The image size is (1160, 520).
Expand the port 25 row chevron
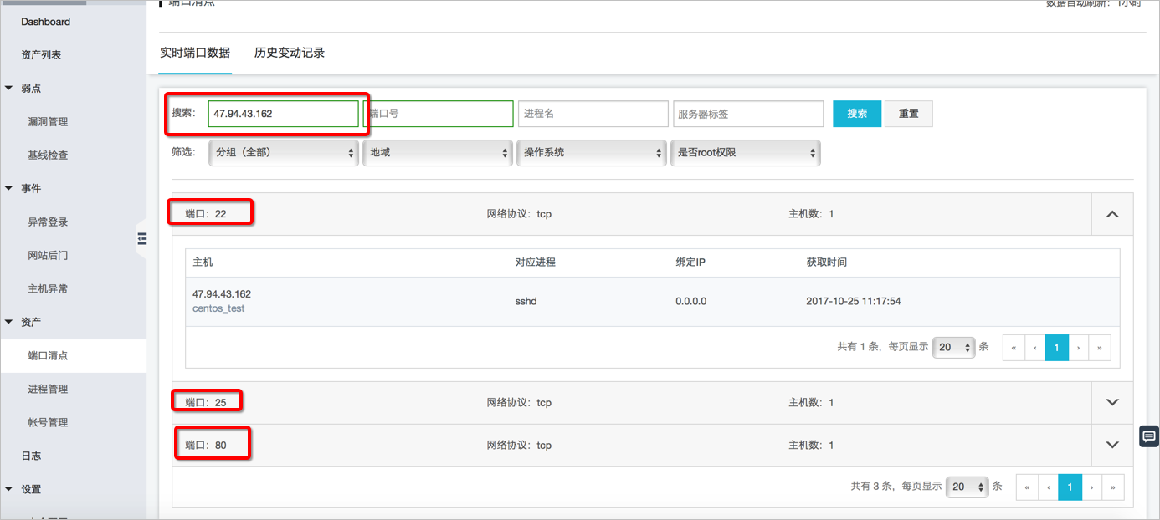1112,402
